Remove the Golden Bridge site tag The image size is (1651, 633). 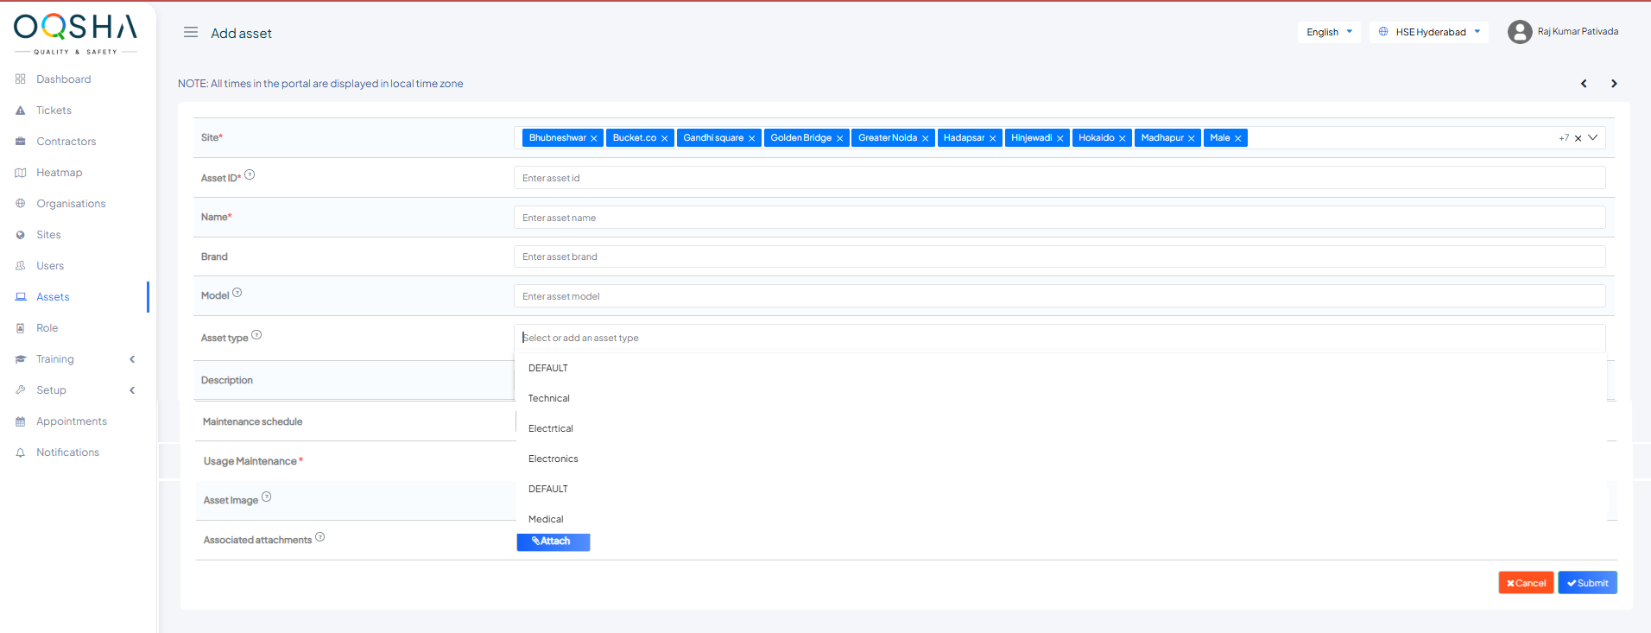coord(839,138)
